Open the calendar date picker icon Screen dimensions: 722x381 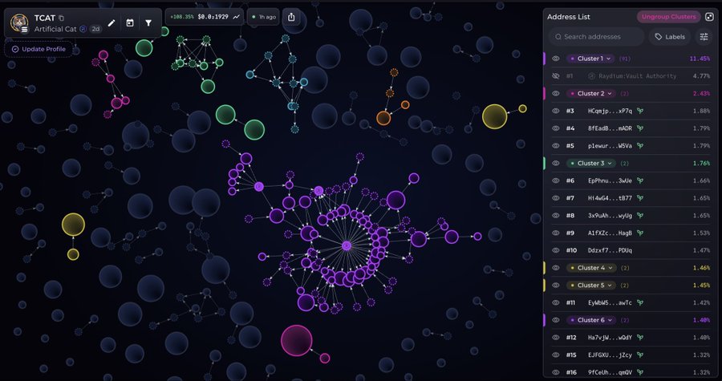coord(130,23)
